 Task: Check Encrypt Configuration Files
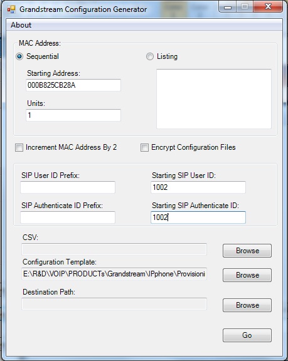tap(144, 147)
